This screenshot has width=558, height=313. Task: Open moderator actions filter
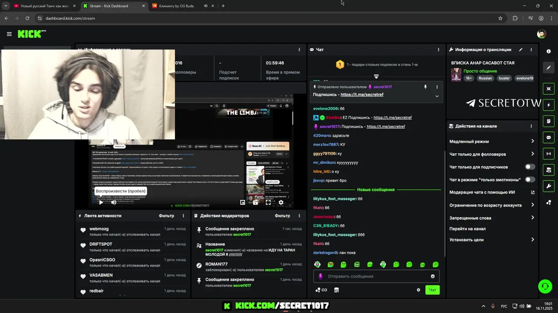point(282,216)
